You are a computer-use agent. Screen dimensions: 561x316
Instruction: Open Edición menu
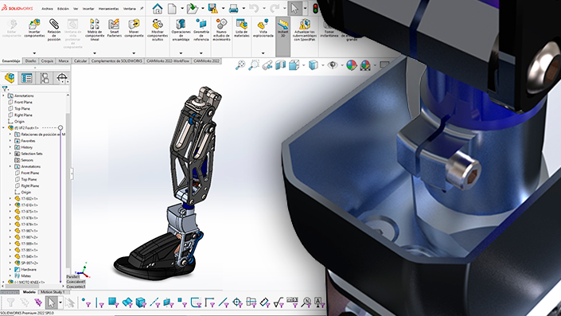coord(63,9)
